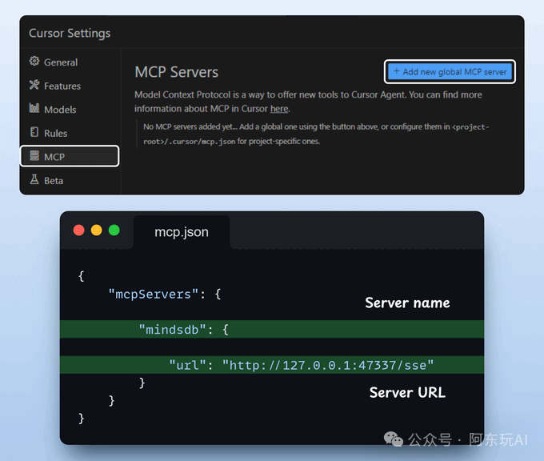Click the yellow minimize dot in code window
The width and height of the screenshot is (544, 461).
pos(97,230)
